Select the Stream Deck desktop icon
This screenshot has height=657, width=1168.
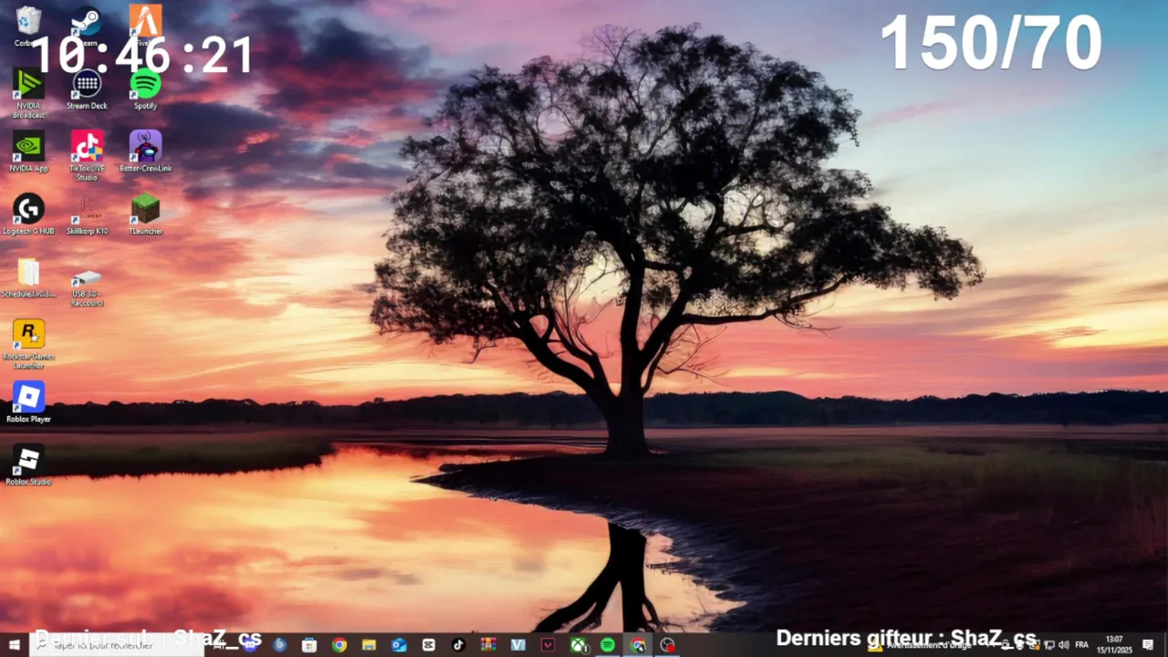point(87,89)
